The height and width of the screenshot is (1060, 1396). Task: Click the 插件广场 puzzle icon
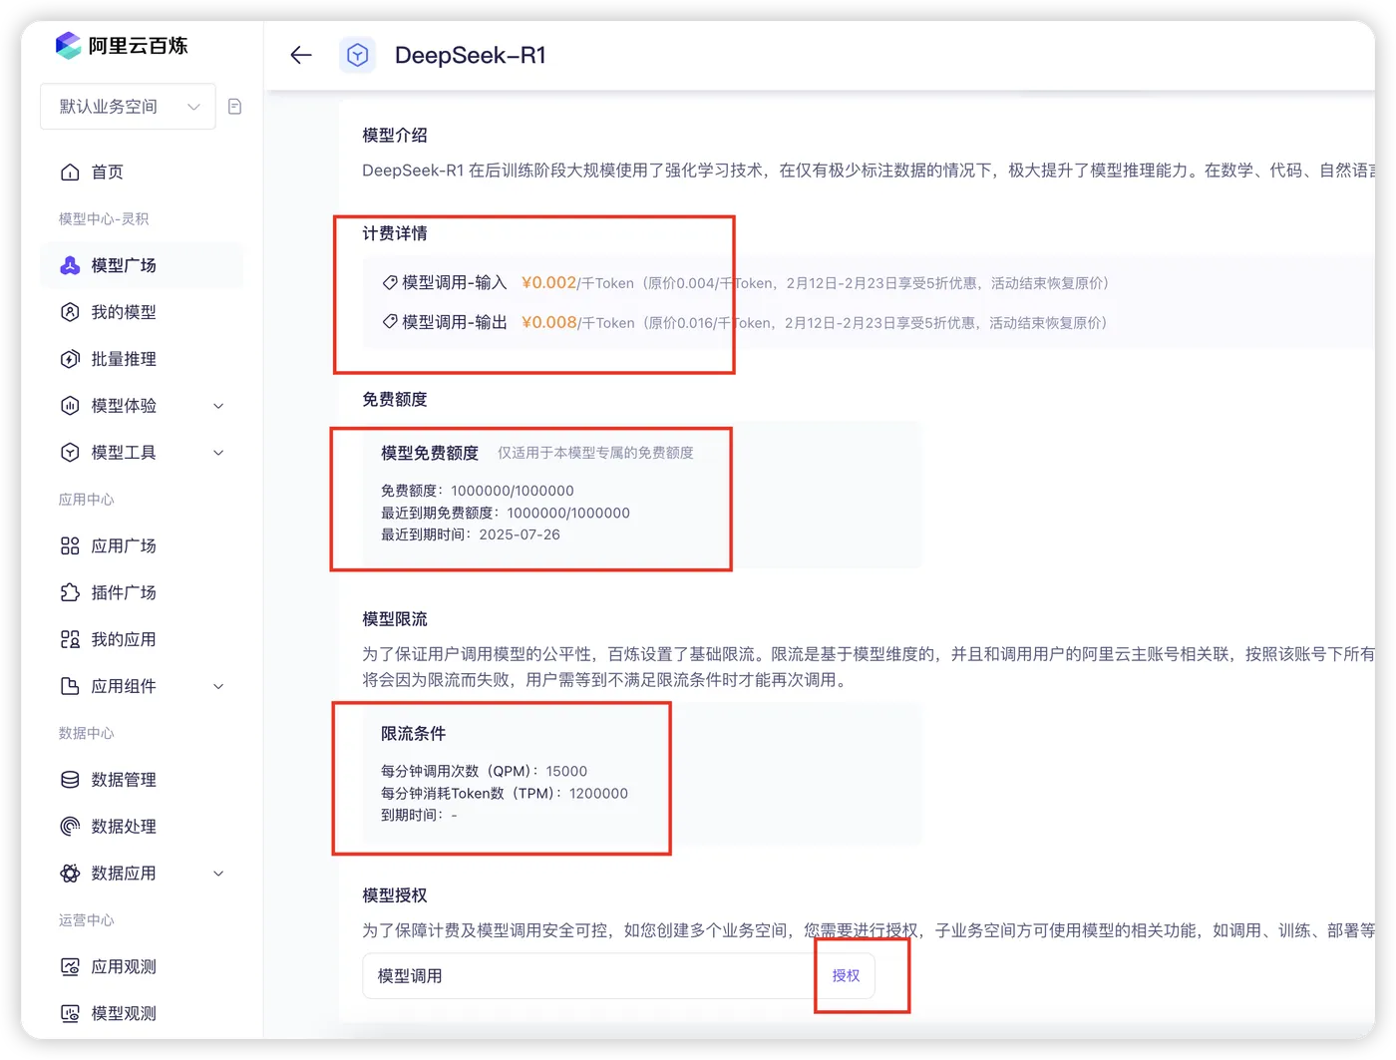(x=70, y=592)
